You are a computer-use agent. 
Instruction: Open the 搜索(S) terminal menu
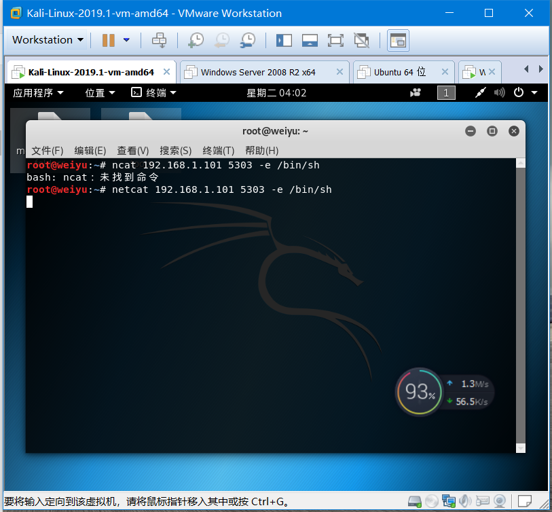pyautogui.click(x=176, y=151)
